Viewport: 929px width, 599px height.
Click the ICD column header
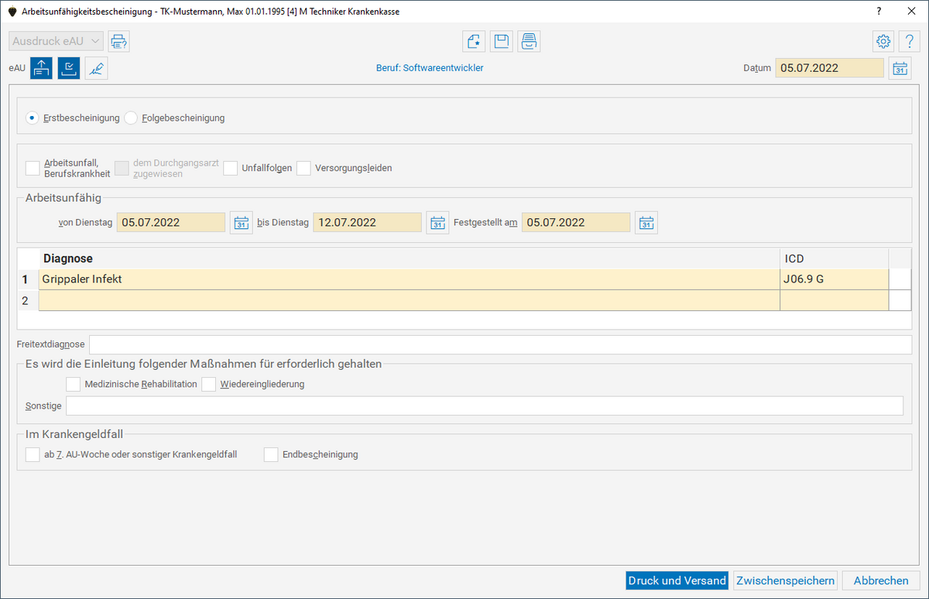click(835, 258)
